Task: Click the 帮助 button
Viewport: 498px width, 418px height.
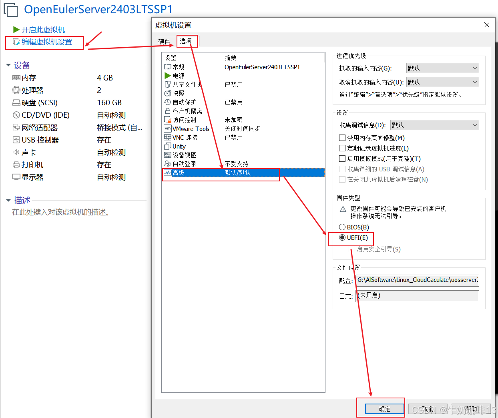Action: 471,409
